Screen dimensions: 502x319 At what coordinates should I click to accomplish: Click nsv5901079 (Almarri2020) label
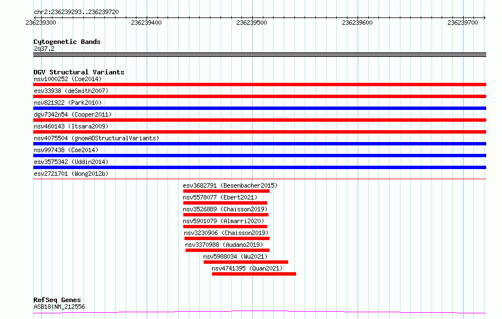click(x=223, y=221)
